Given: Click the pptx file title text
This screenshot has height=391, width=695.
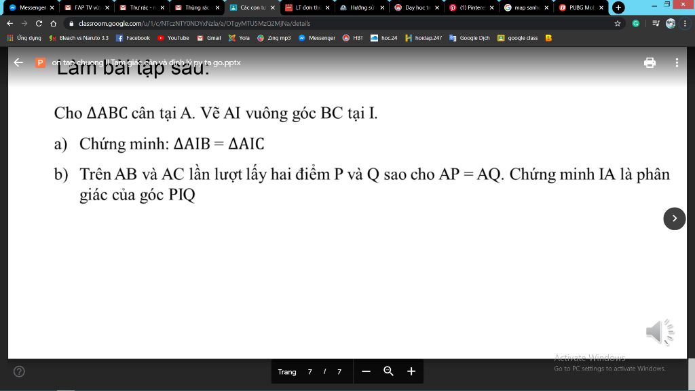Looking at the screenshot, I should click(147, 62).
